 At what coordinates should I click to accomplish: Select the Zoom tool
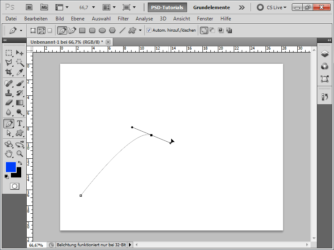click(x=20, y=153)
